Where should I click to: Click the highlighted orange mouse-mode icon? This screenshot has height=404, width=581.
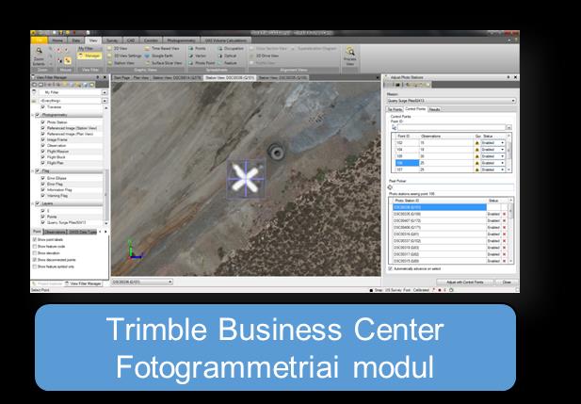68,60
